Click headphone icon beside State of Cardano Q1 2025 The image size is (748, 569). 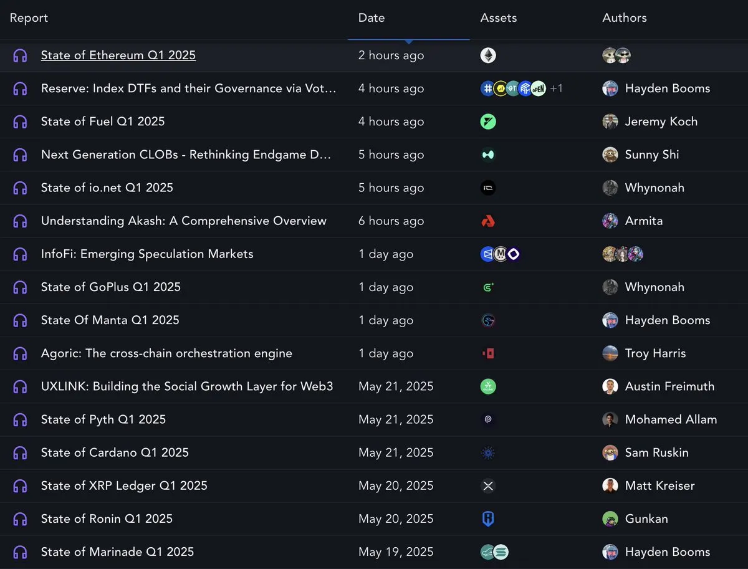pos(20,452)
